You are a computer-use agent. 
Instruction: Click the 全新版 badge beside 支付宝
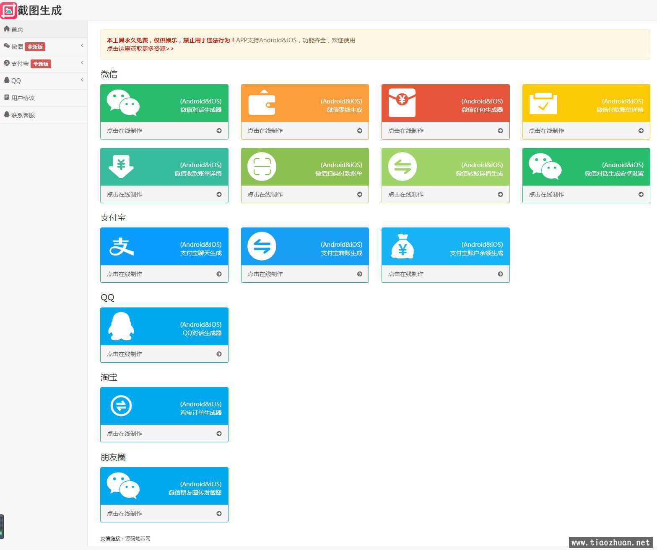click(x=41, y=64)
